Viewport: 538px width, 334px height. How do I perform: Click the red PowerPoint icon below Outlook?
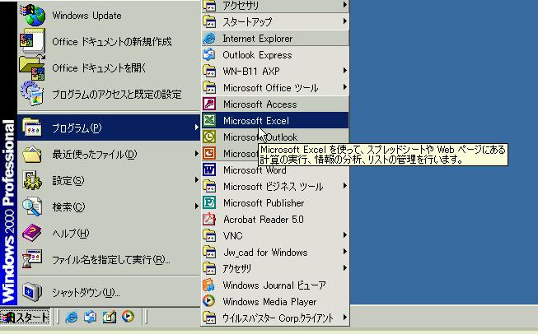[209, 153]
